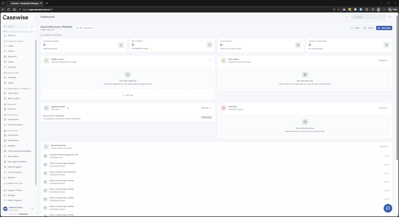The height and width of the screenshot is (217, 399).
Task: Open the Madhab Dhakal profile avatar
Action: (x=5, y=209)
